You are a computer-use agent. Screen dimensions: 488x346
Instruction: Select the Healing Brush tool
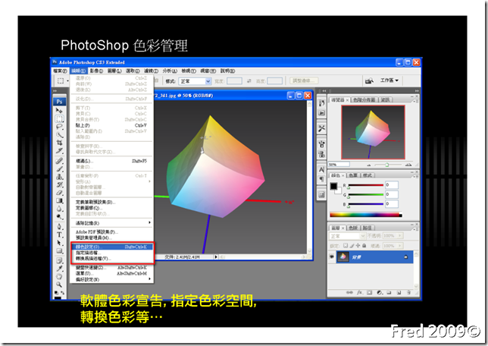tap(59, 161)
